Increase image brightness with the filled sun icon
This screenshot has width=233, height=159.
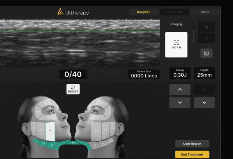click(206, 27)
